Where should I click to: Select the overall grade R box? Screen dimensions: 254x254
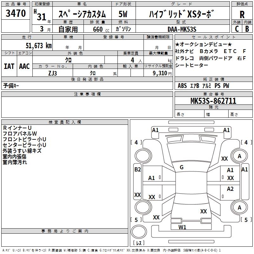242,15
